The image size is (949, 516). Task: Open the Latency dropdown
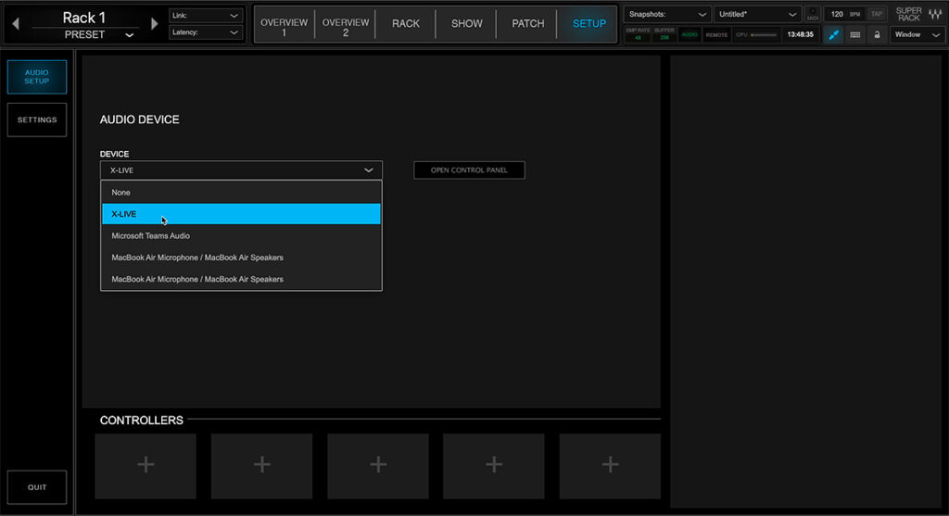coord(205,32)
